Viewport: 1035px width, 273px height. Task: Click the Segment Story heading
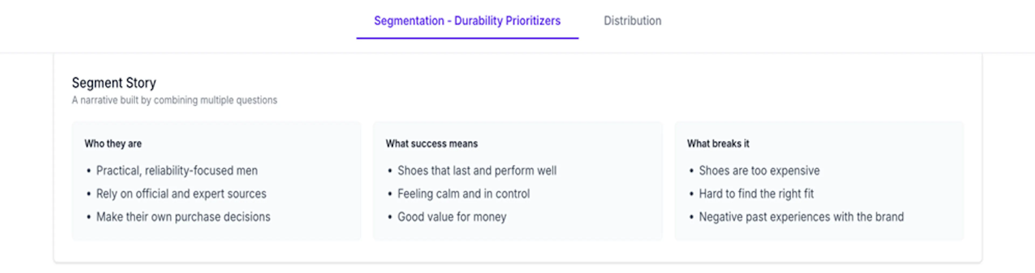click(114, 83)
